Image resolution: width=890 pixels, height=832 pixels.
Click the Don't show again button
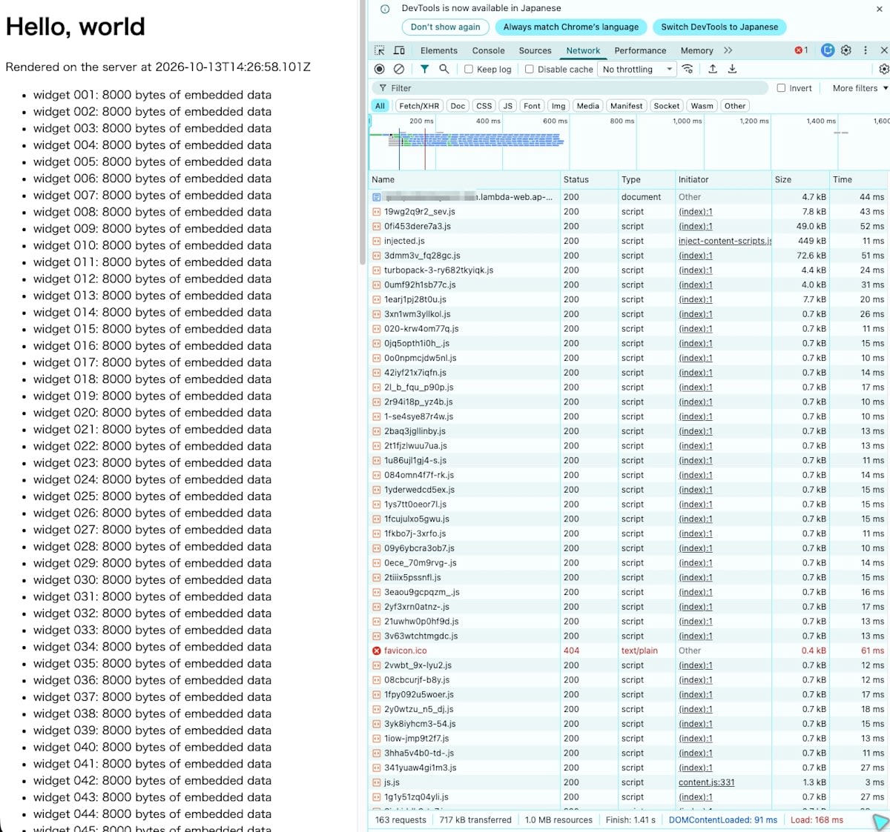446,27
